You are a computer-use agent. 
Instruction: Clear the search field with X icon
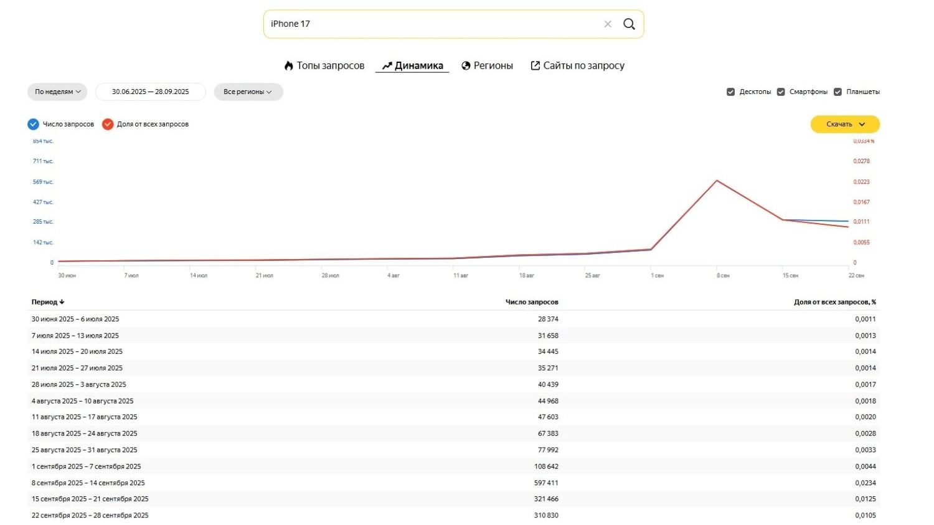click(x=608, y=24)
